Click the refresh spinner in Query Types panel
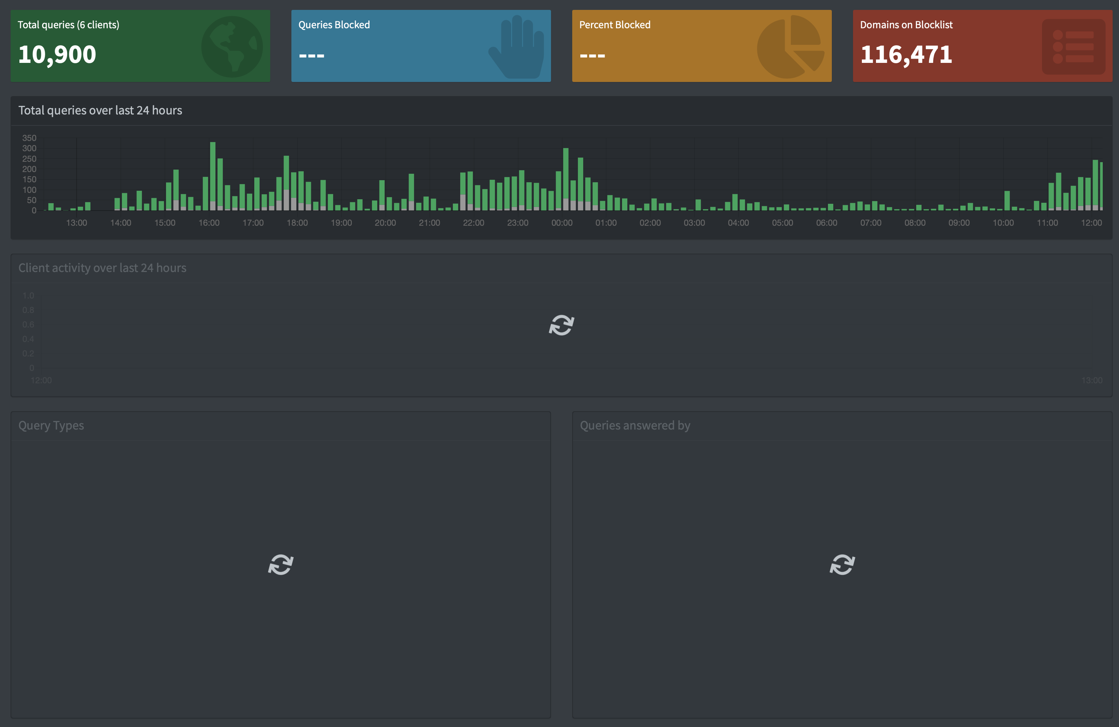1119x727 pixels. click(281, 564)
